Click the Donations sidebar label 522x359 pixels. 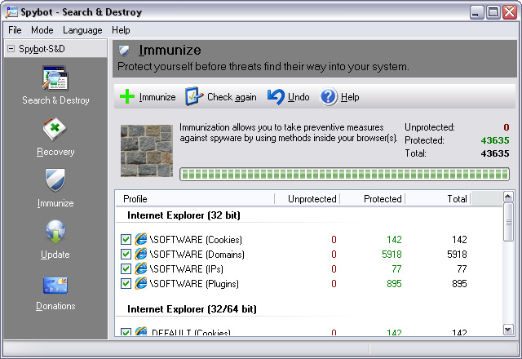tap(55, 306)
